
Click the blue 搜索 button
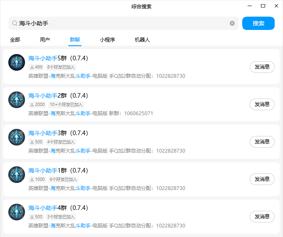click(x=258, y=23)
